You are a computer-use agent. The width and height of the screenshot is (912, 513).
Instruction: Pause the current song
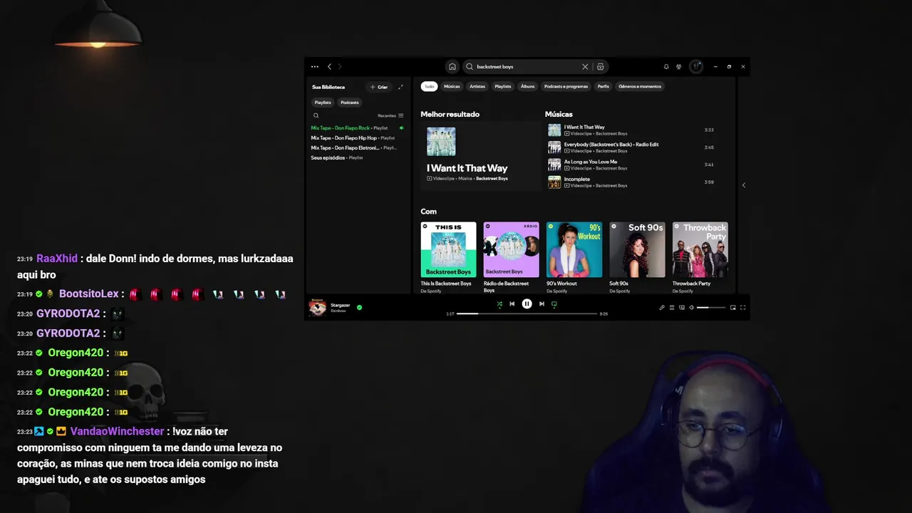point(527,304)
